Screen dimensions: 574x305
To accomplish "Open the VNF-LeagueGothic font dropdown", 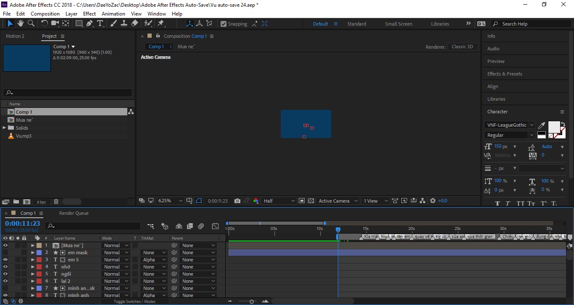I will tap(510, 125).
